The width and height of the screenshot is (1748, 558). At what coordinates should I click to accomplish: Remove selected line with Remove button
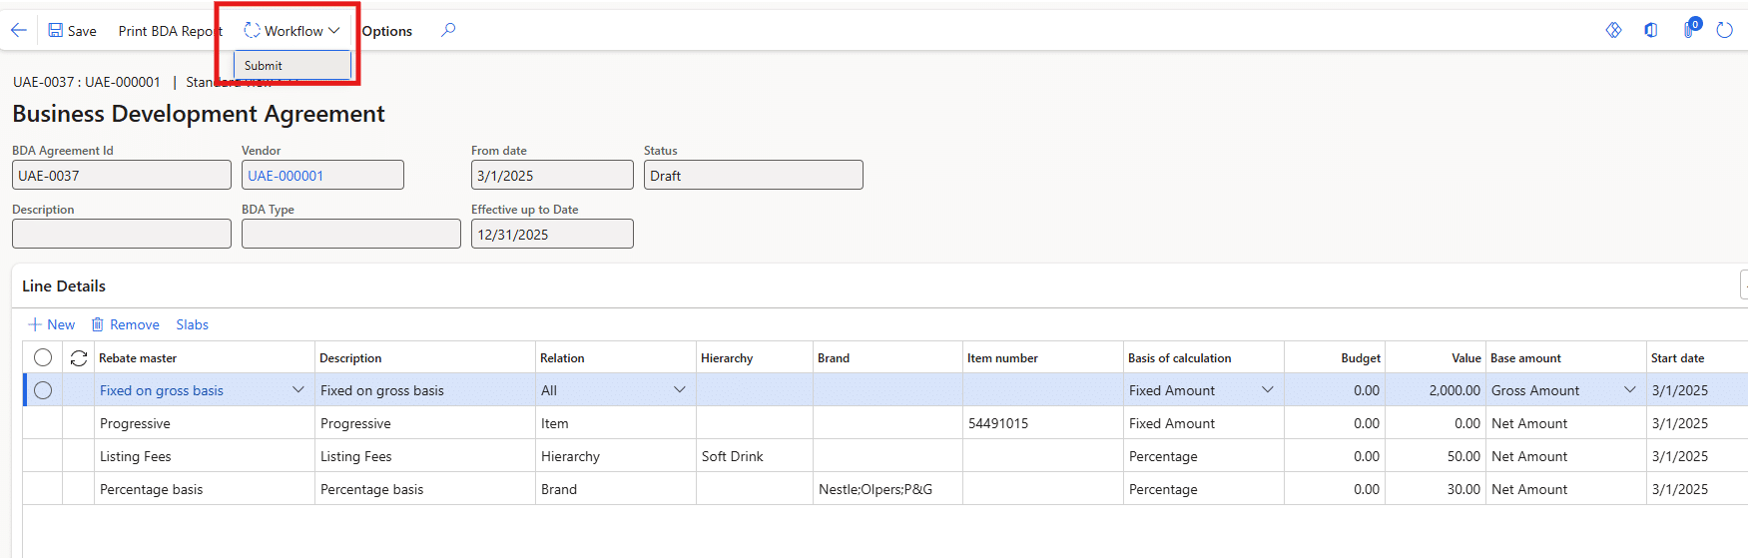(126, 324)
